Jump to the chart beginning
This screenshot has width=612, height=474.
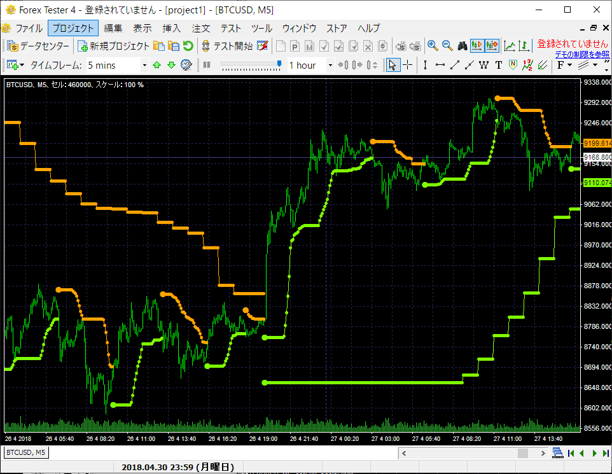click(571, 453)
